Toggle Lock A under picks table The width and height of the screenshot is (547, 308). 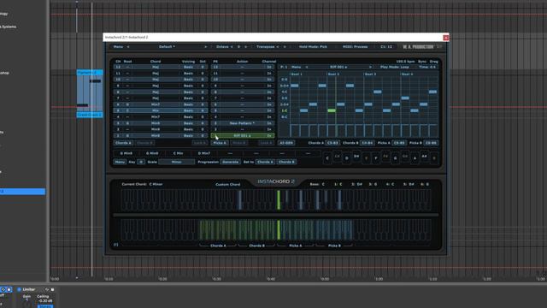tap(266, 143)
